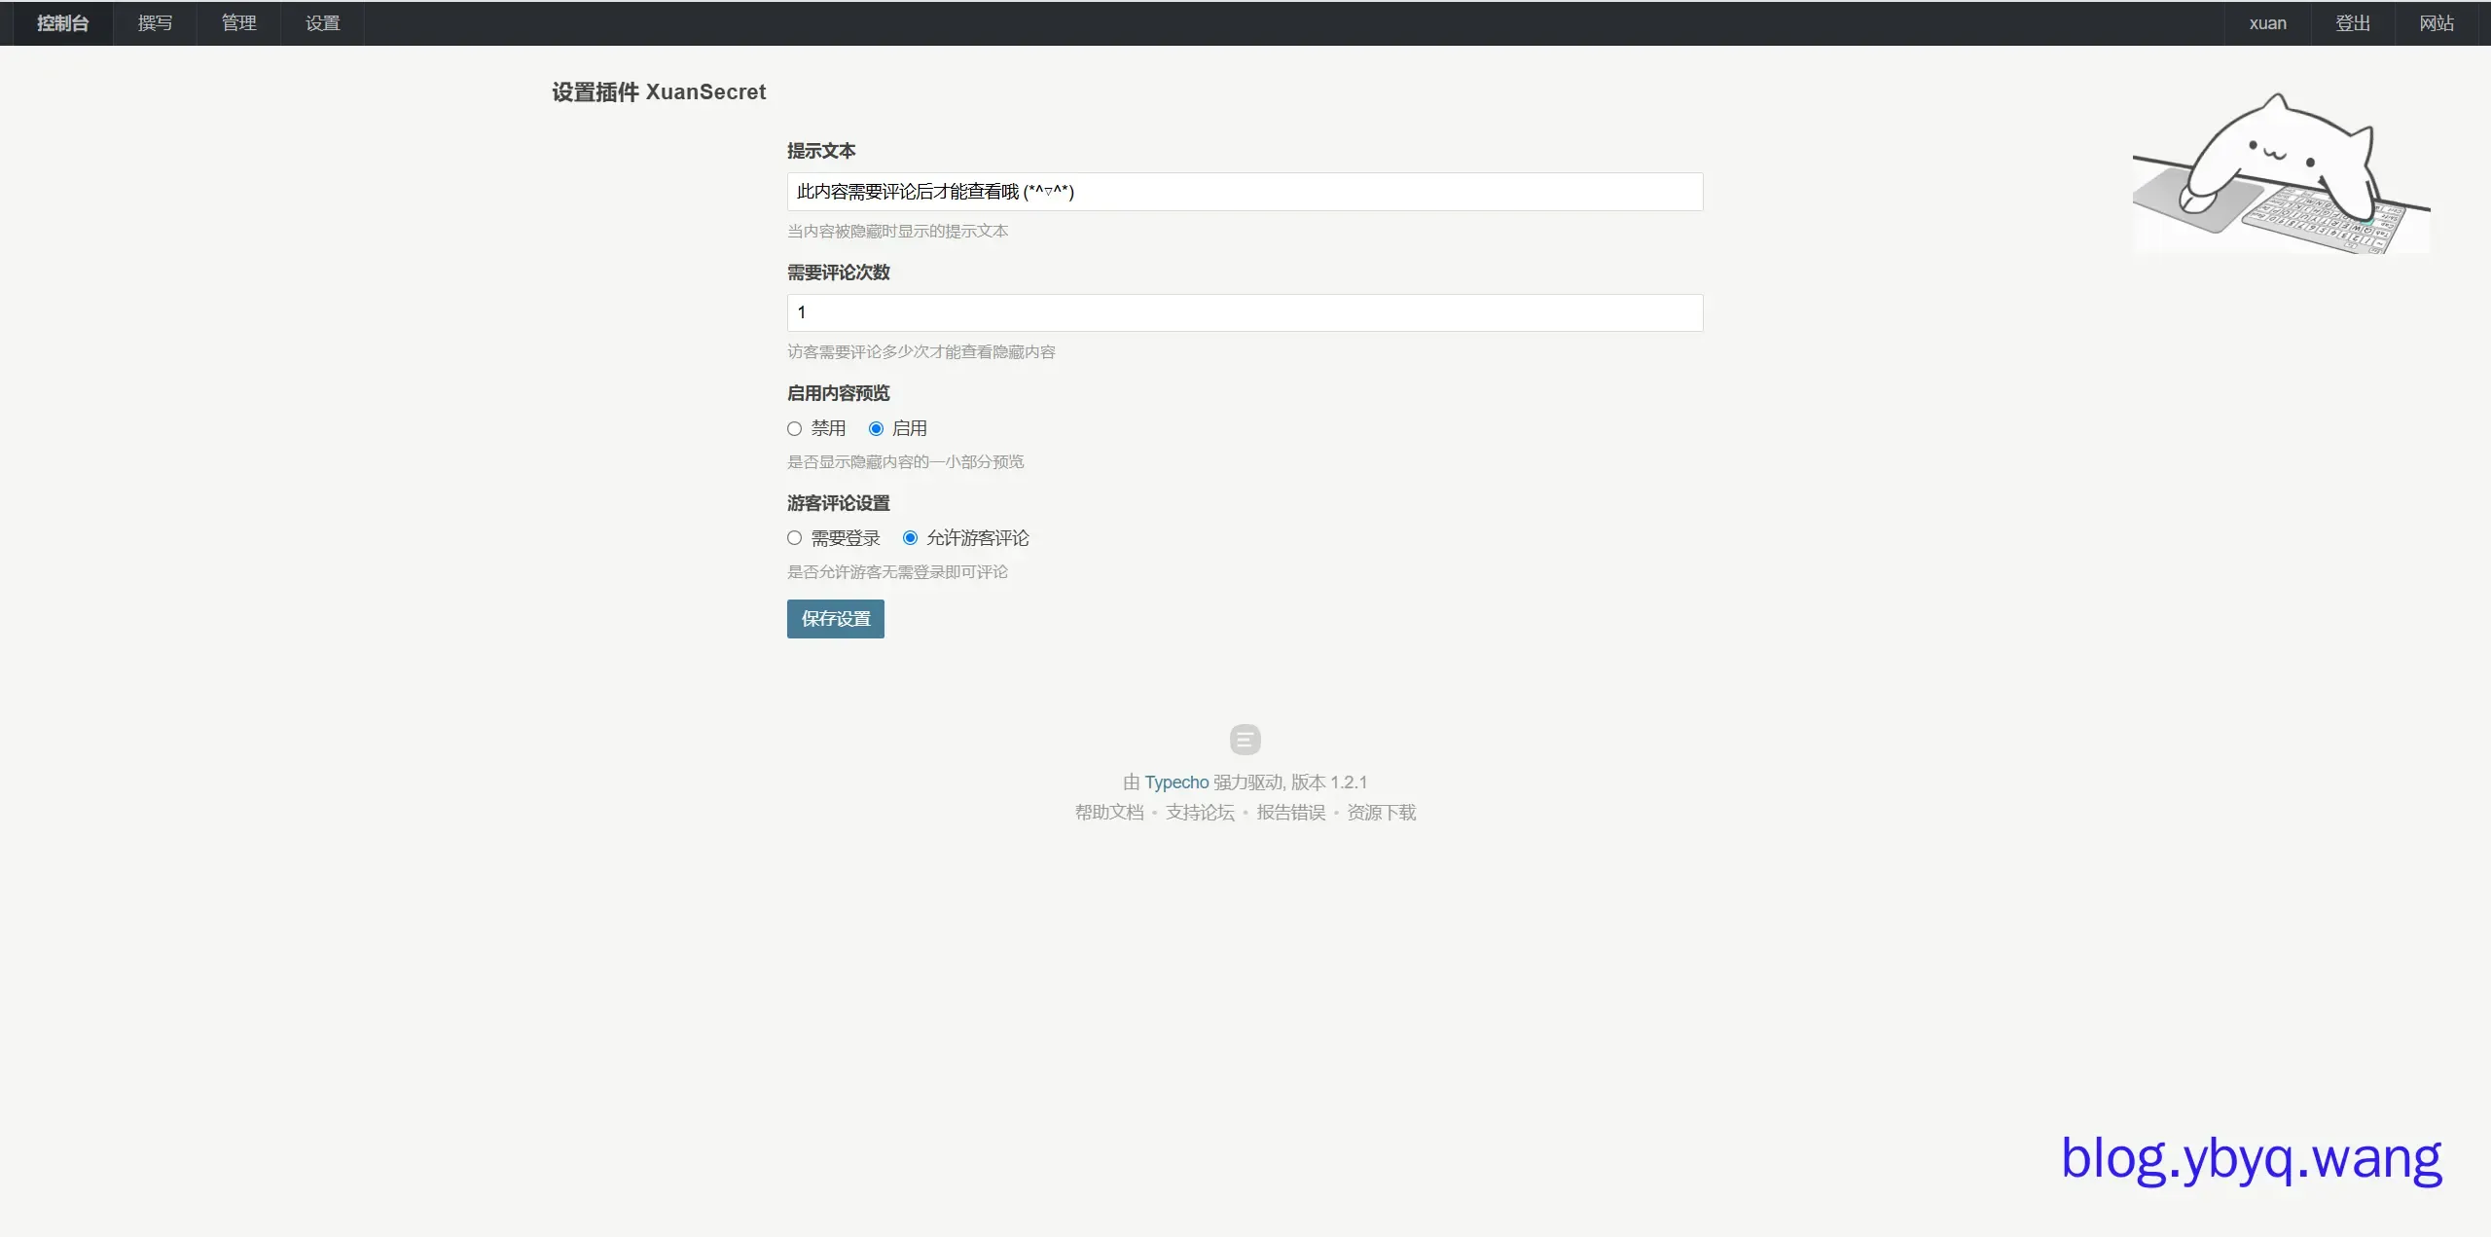Click the xuan user profile link
The width and height of the screenshot is (2491, 1237).
tap(2267, 23)
